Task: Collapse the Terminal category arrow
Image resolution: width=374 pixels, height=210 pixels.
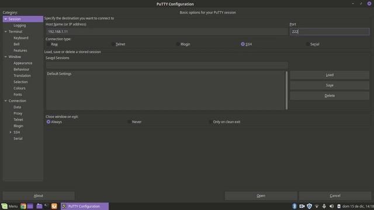Action: [6, 32]
